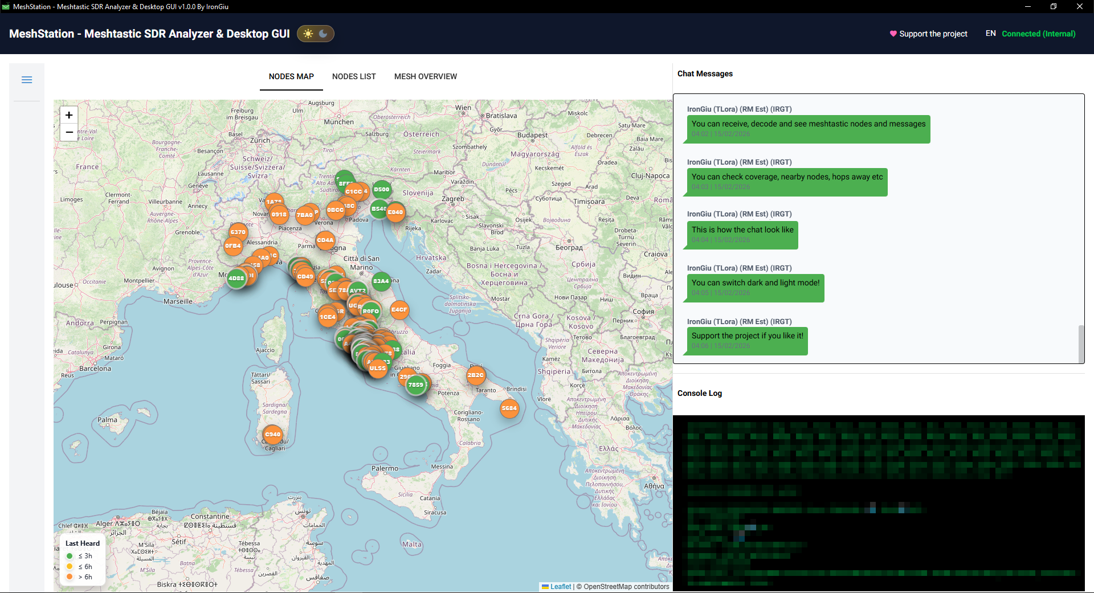Select the Nodes Map tab

(291, 76)
